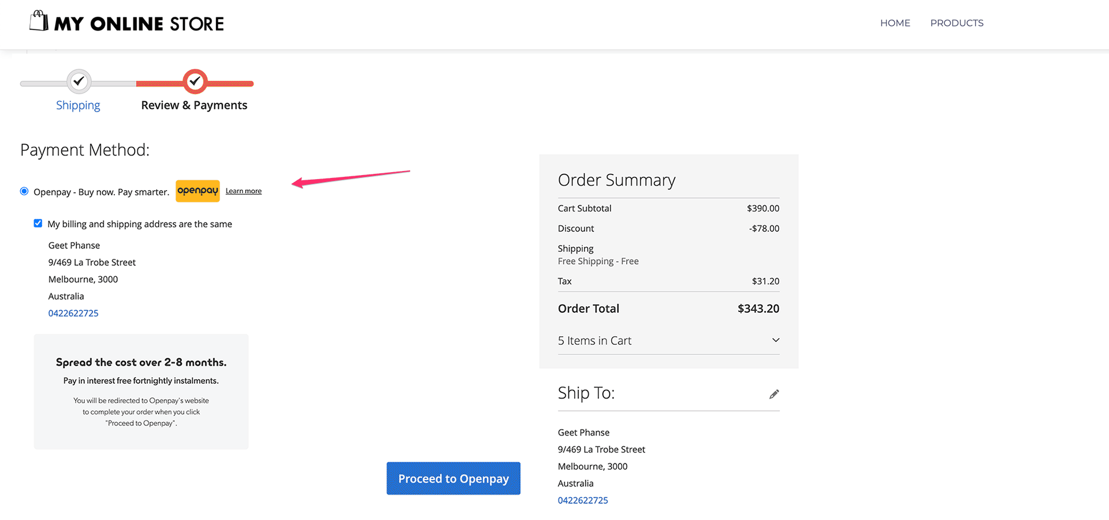Select the Openpay payment method radio button
Image resolution: width=1109 pixels, height=520 pixels.
coord(24,191)
